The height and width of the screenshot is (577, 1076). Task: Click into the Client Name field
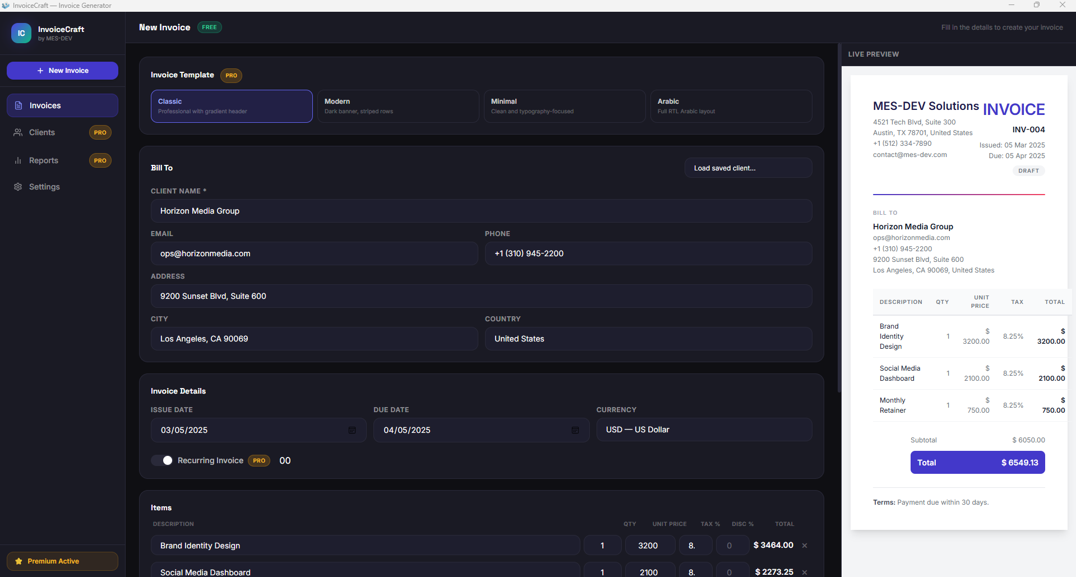pyautogui.click(x=481, y=211)
